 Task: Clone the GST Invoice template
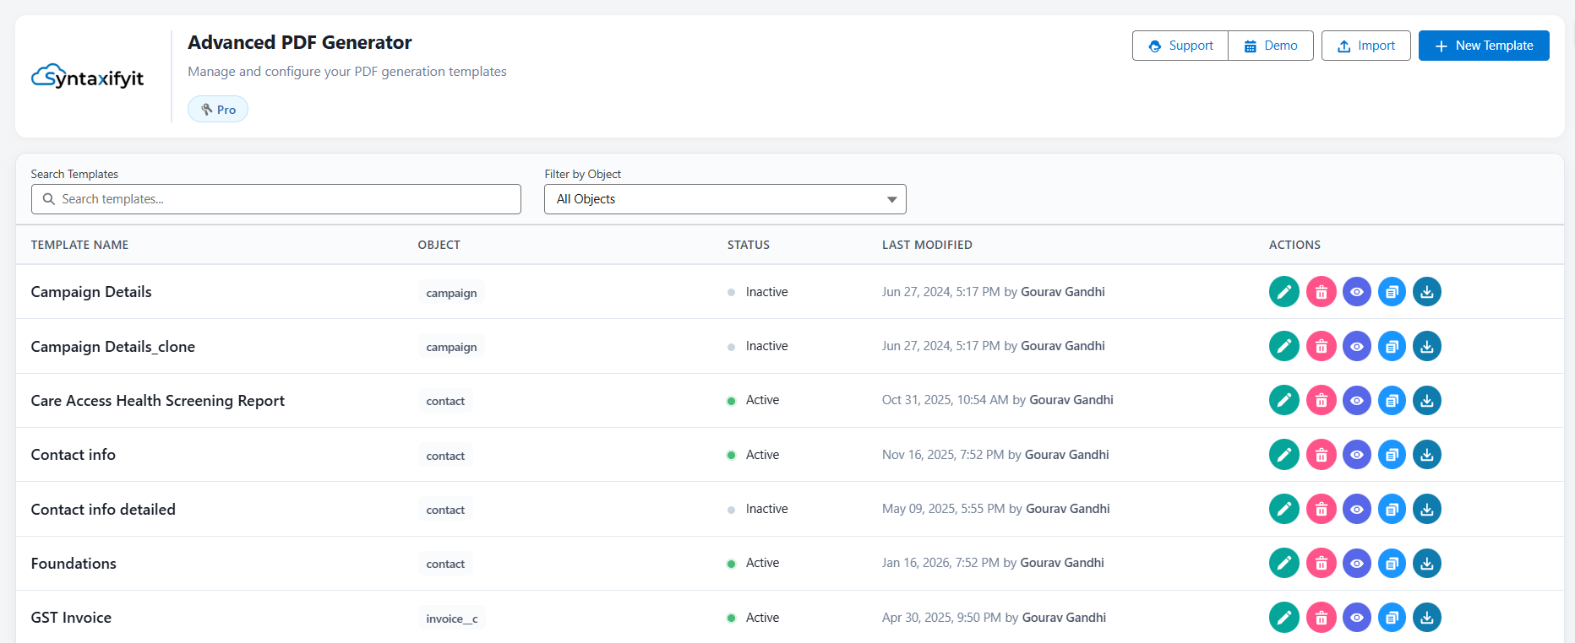[x=1392, y=618]
